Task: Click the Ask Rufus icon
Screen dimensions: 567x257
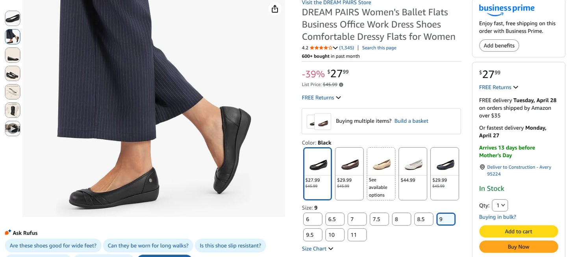Action: coord(8,233)
